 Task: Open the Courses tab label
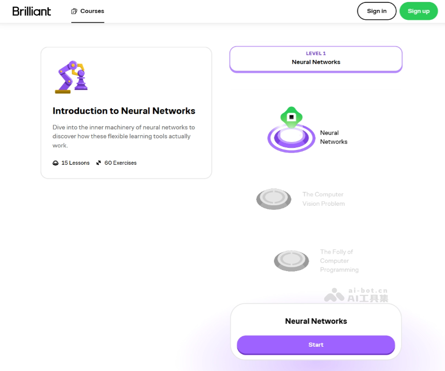[x=92, y=11]
